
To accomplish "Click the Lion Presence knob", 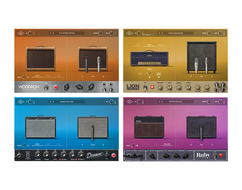I will tap(160, 87).
